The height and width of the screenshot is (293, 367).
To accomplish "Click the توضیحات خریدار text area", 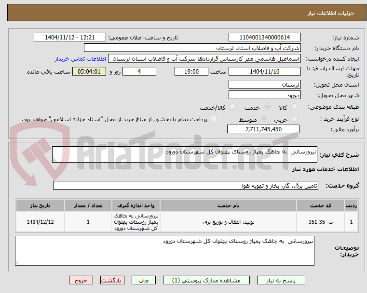I will (x=164, y=251).
